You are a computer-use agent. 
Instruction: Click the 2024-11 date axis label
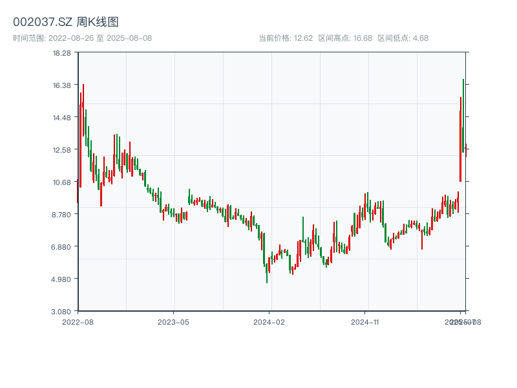365,321
